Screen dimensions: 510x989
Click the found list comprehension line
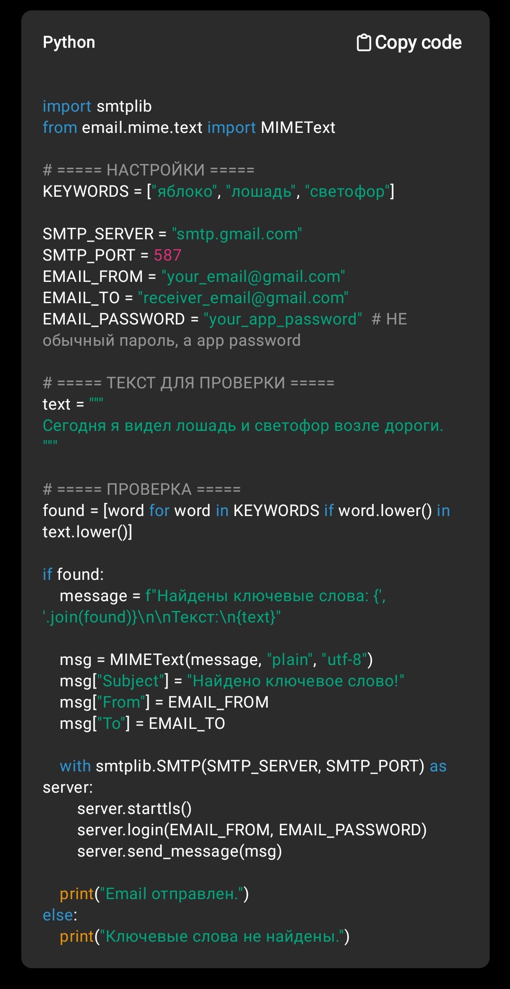pos(246,521)
